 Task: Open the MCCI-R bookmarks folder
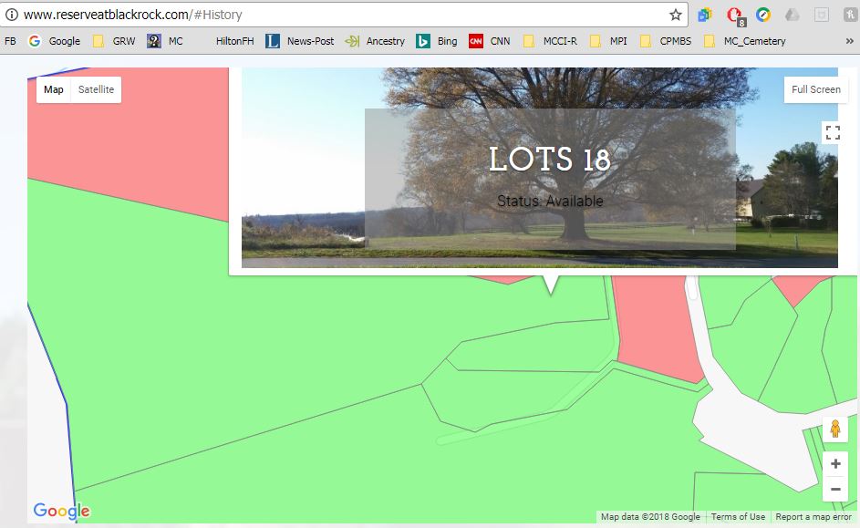pos(550,41)
